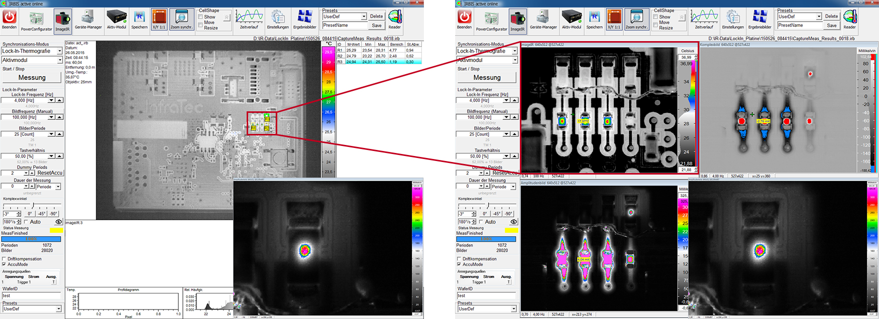Open the Aktivmodul dropdown in left window

(59, 60)
